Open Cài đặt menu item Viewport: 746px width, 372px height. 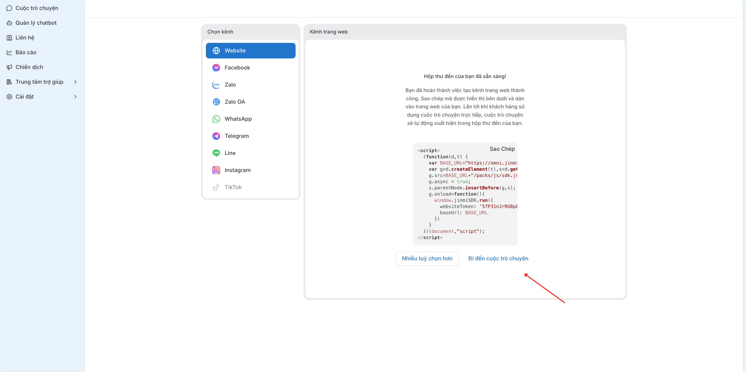[x=42, y=97]
